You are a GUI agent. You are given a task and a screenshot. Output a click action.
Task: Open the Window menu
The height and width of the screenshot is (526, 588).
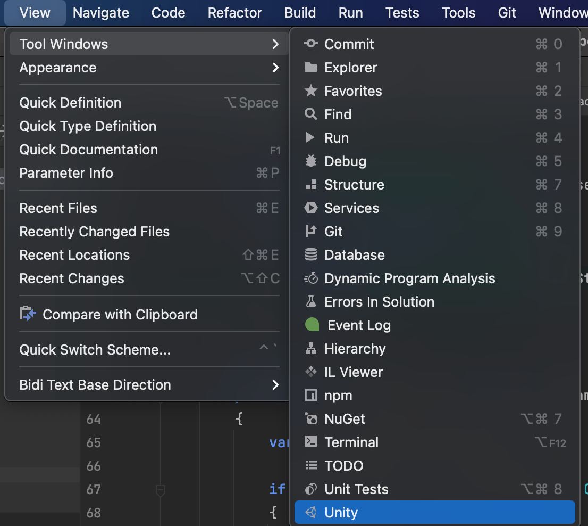pos(563,13)
